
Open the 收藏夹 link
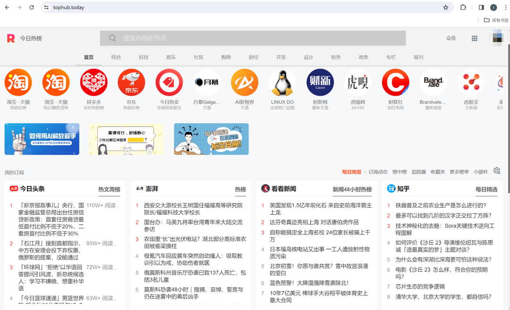438,172
